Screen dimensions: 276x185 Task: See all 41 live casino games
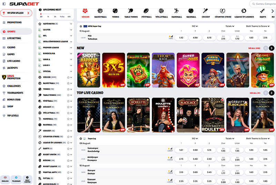pyautogui.click(x=255, y=93)
